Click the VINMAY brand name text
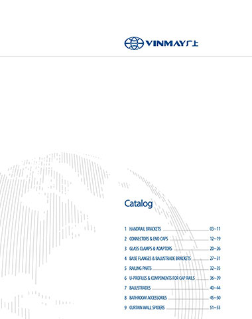 [165, 43]
